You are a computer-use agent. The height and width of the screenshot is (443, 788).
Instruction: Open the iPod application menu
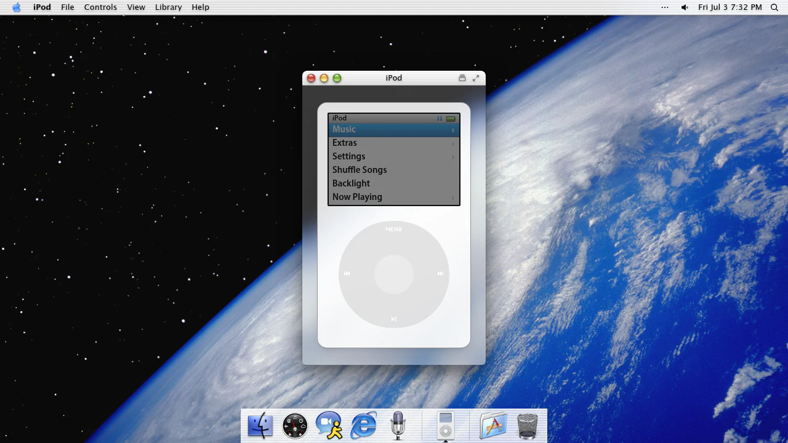[42, 7]
